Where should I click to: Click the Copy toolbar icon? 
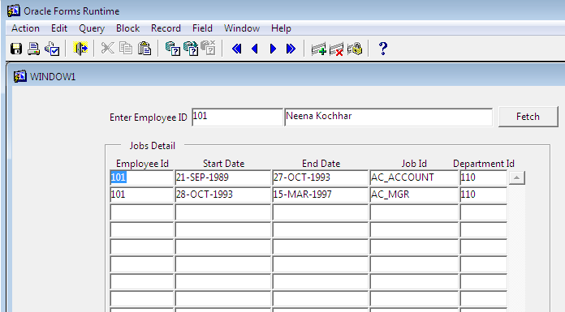pos(126,49)
